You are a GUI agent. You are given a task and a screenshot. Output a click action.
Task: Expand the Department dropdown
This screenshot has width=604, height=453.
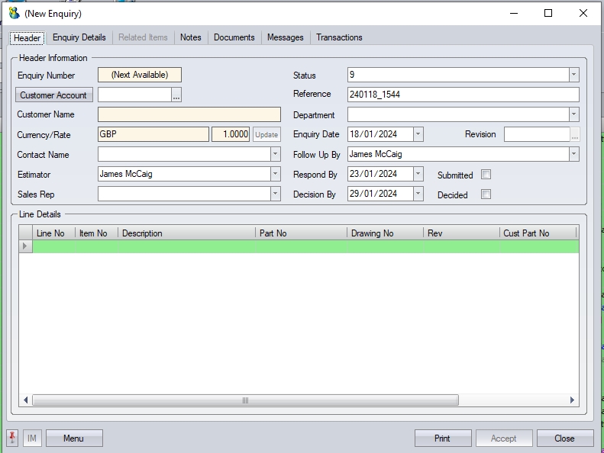point(573,114)
